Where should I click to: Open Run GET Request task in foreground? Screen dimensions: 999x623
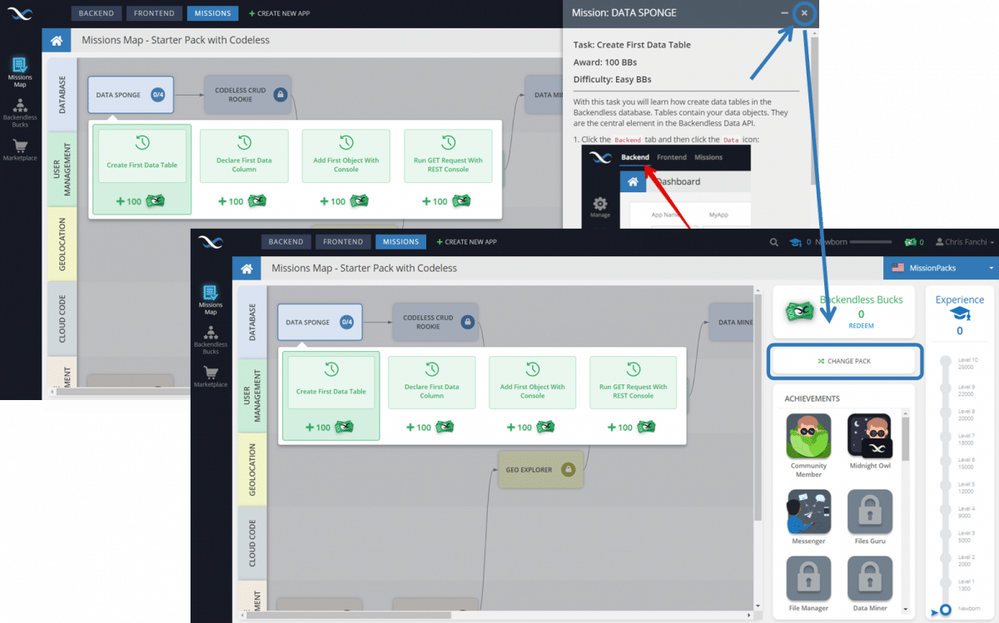(634, 383)
